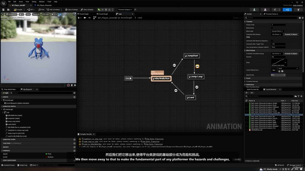Screen dimensions: 305x171
Task: Collapse the AnimGraph tree item
Action: point(2,109)
